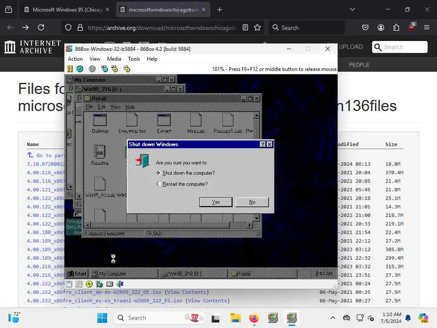Click Retail window horizontal scroll right arrow
437x328 pixels.
[x=250, y=225]
